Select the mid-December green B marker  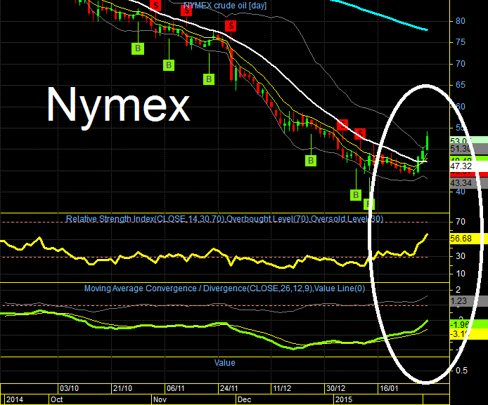[311, 161]
